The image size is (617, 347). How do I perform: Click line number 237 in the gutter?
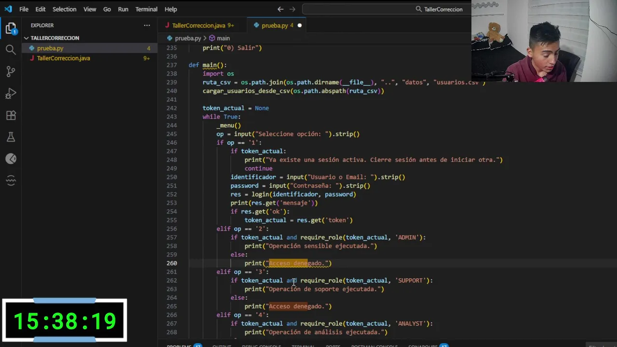tap(171, 65)
